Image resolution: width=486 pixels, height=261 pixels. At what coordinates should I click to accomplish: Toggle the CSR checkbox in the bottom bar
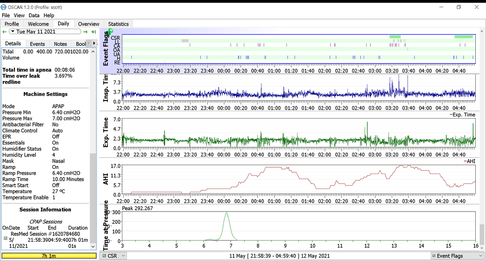coord(104,256)
